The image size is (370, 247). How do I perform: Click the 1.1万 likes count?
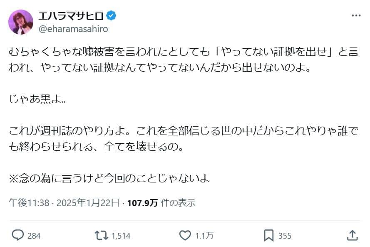pos(204,236)
